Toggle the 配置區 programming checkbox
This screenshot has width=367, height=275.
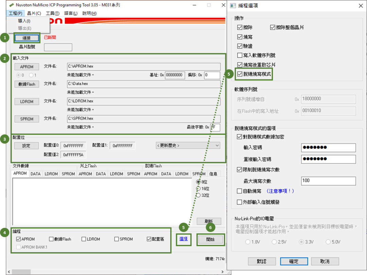pyautogui.click(x=149, y=239)
